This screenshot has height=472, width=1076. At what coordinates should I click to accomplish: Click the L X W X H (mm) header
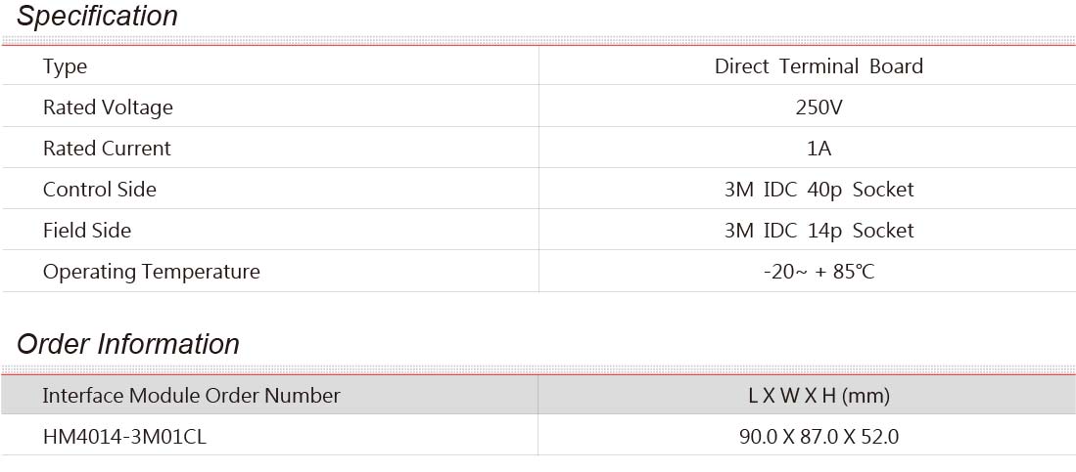point(819,395)
